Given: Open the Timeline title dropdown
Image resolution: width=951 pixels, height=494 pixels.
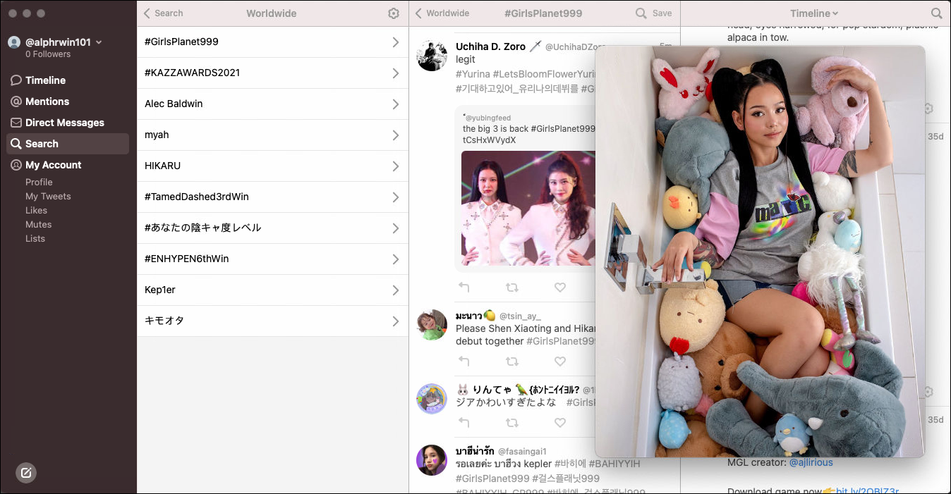Looking at the screenshot, I should [813, 13].
